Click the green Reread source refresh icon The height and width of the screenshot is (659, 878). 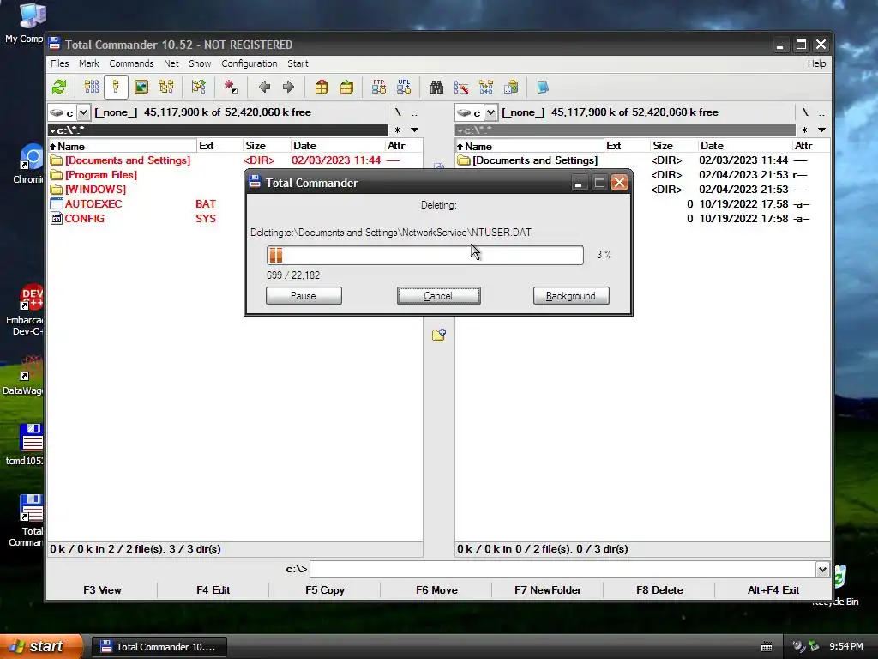(59, 87)
